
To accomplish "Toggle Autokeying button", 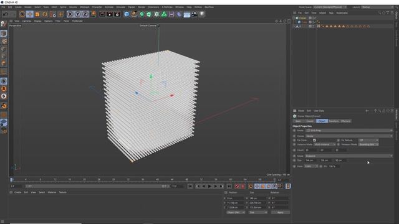I will point(243,187).
